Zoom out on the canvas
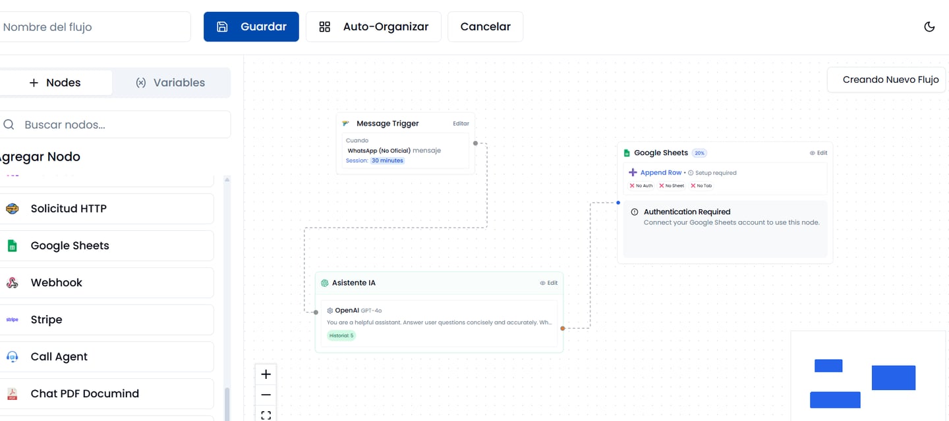The image size is (949, 421). 266,395
